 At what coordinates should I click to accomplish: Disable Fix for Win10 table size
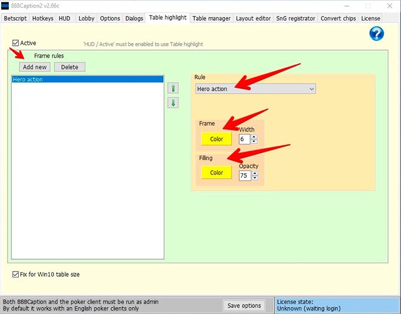15,274
